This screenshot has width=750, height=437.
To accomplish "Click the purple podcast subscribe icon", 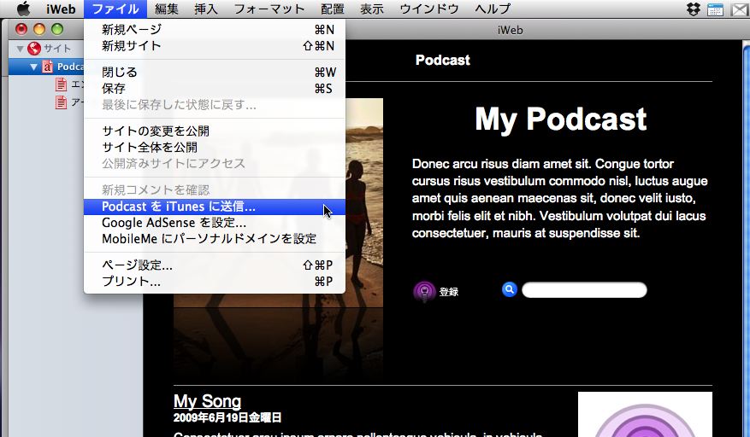I will pyautogui.click(x=424, y=291).
